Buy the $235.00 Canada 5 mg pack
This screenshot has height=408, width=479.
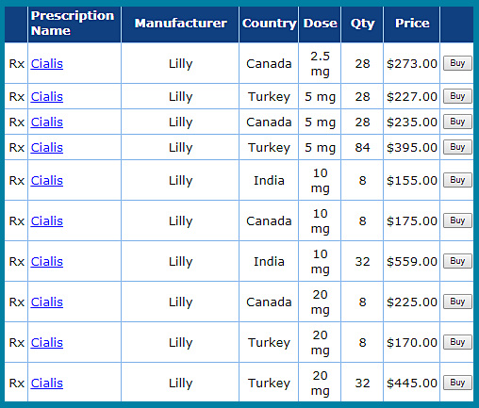click(457, 122)
